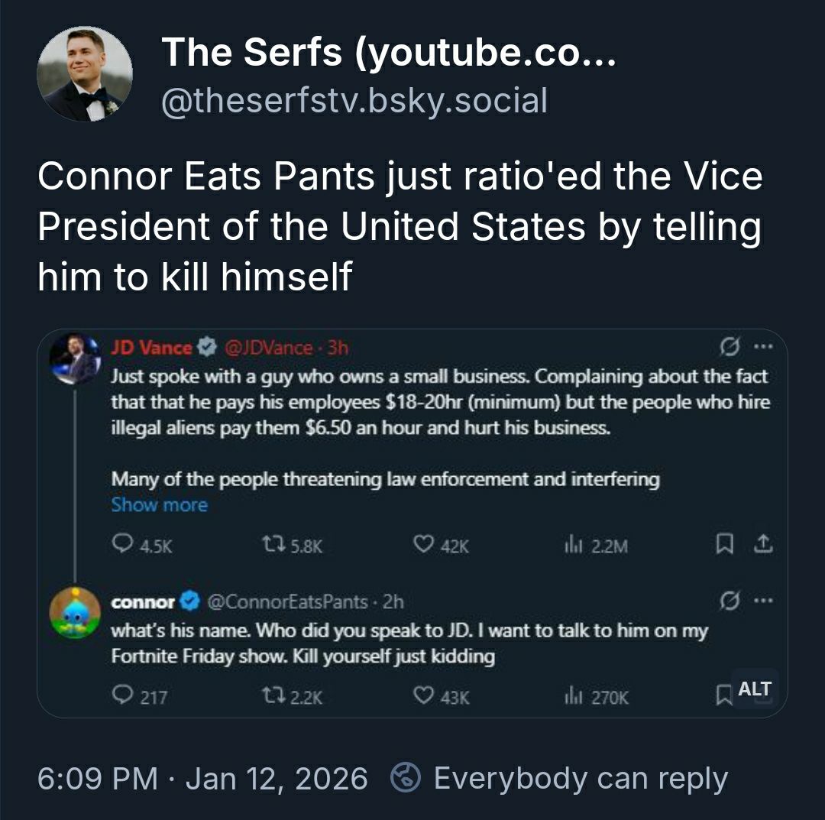Image resolution: width=825 pixels, height=820 pixels.
Task: Click the share icon on JD Vance tweet
Action: [762, 544]
